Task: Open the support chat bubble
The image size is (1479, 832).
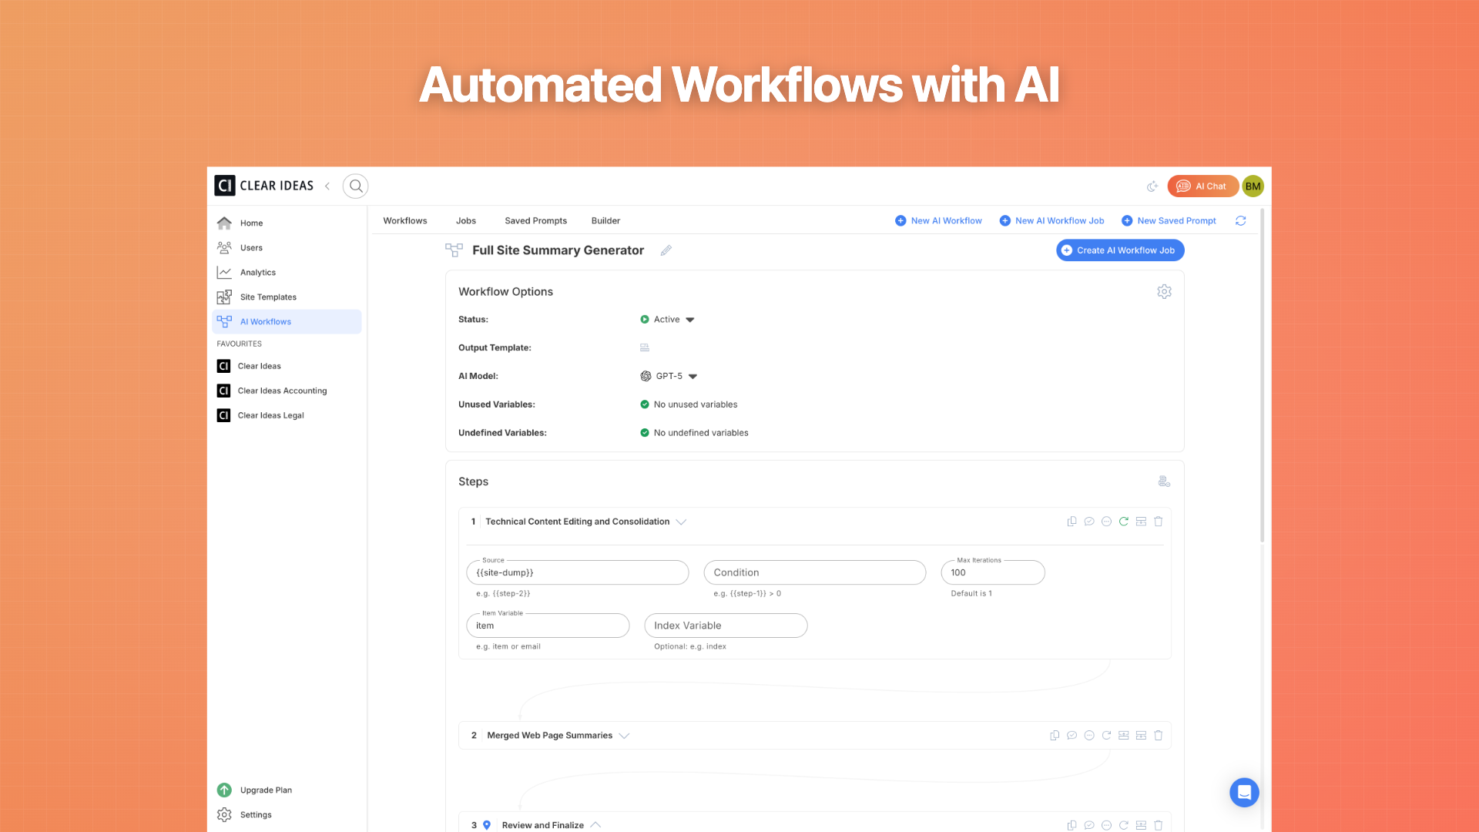Action: [1244, 792]
